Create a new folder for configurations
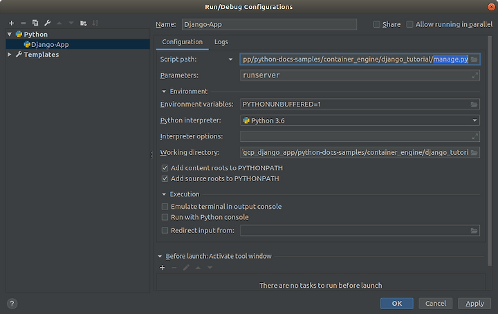The image size is (498, 314). (83, 24)
